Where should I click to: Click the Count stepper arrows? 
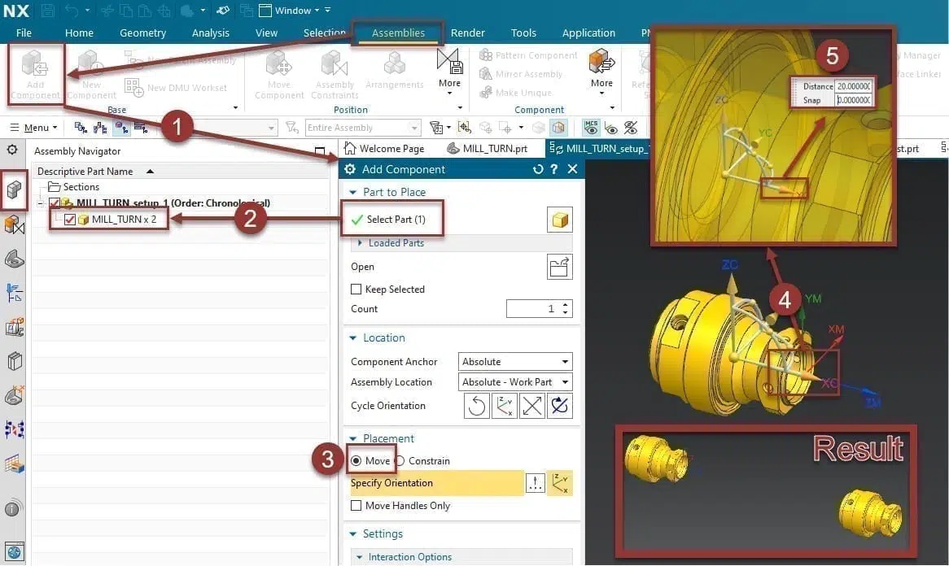pos(566,309)
